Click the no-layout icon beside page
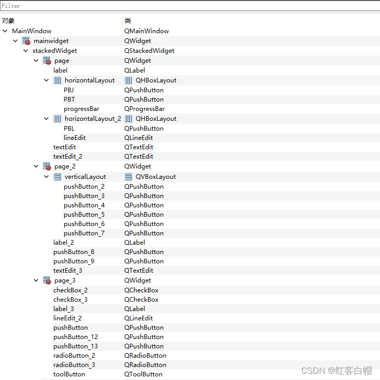This screenshot has height=380, width=380. point(47,61)
